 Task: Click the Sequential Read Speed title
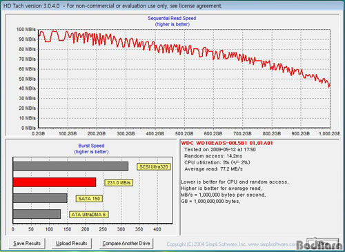tap(172, 18)
